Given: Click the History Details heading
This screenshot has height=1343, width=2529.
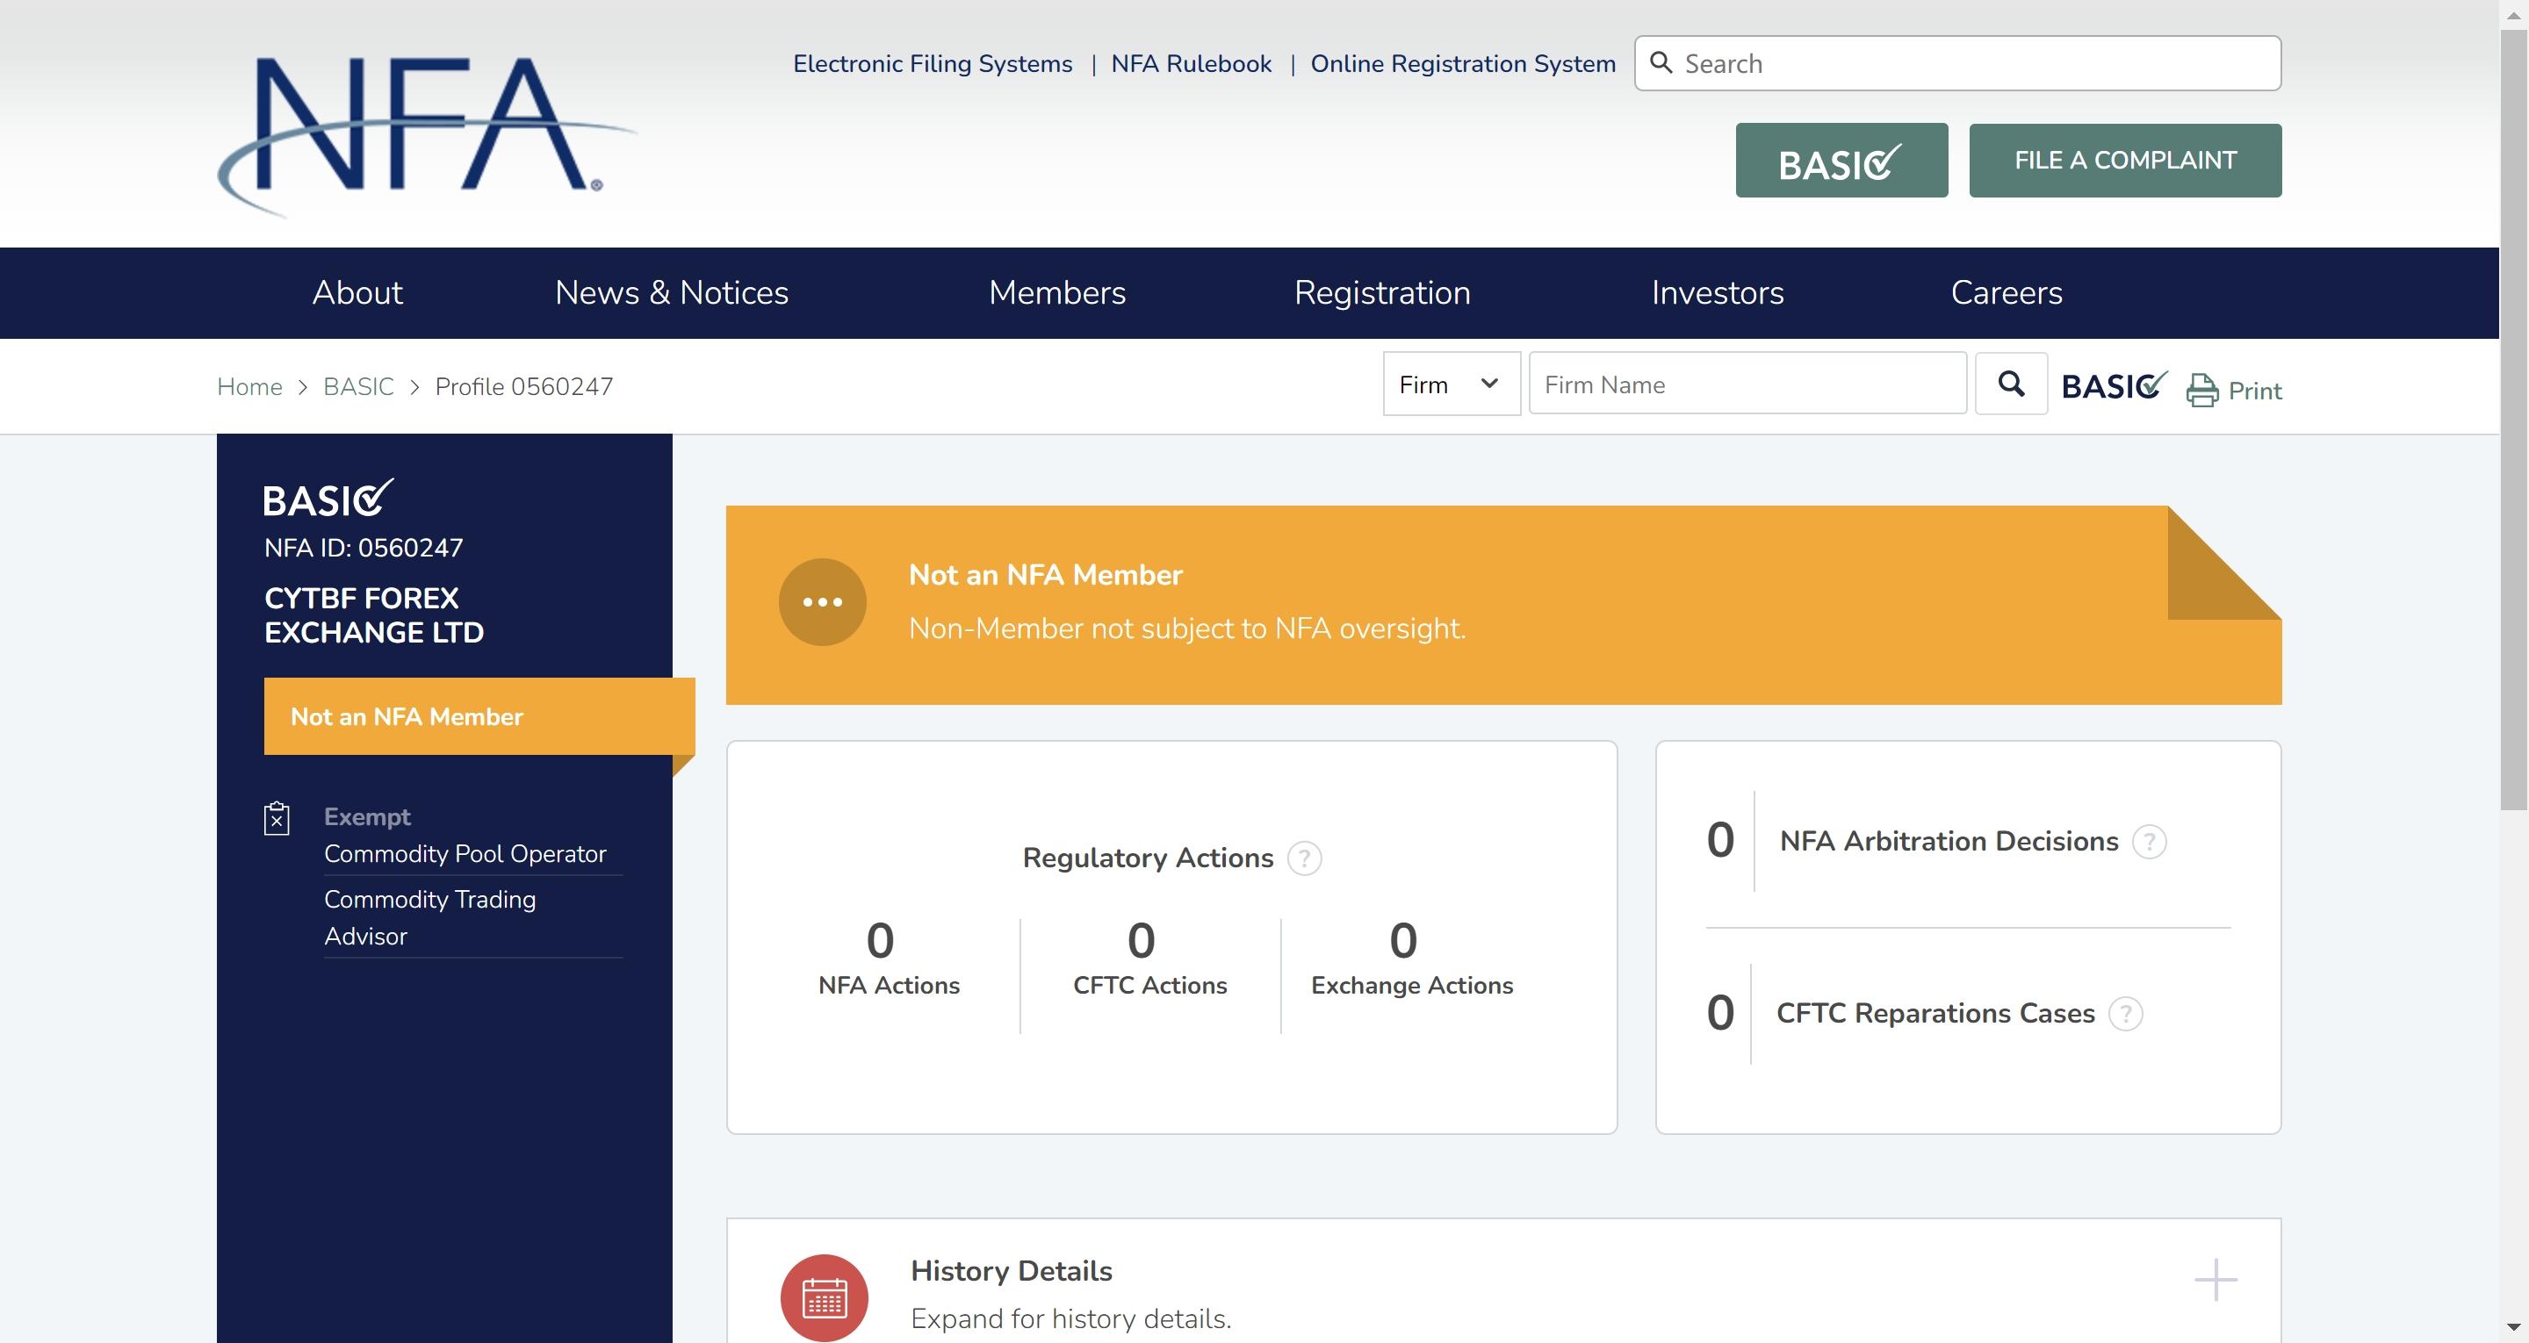Looking at the screenshot, I should [x=1012, y=1271].
